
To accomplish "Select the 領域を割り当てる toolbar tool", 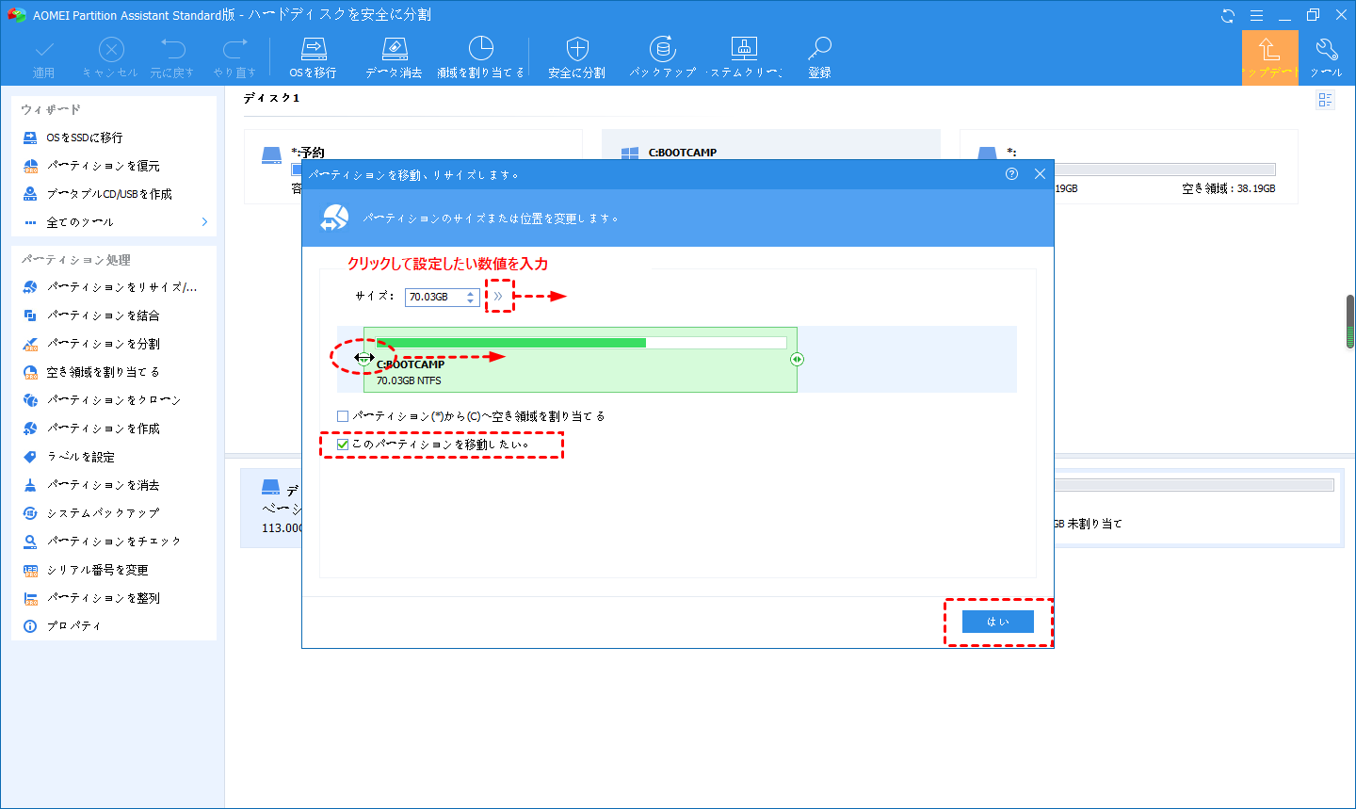I will click(x=480, y=58).
